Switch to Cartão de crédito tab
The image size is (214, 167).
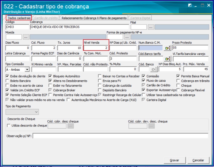(46, 18)
